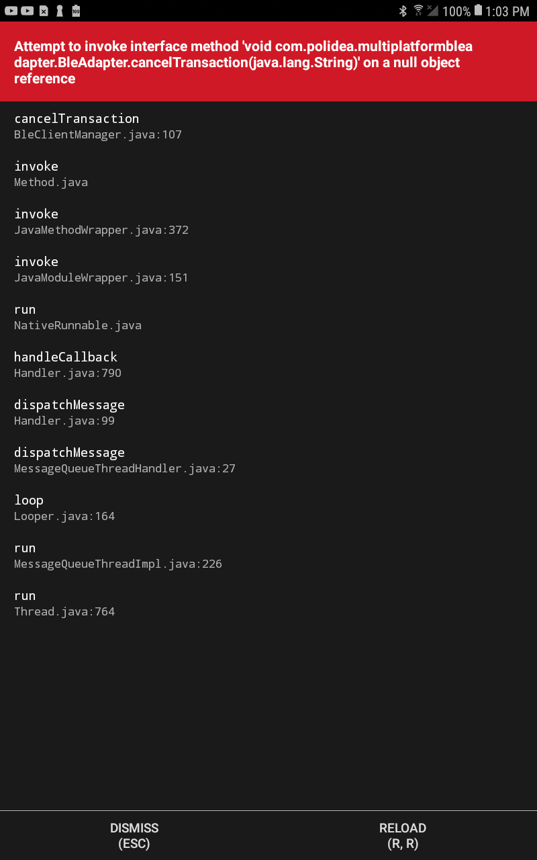Open the Bluetooth status icon
The height and width of the screenshot is (860, 537).
[x=403, y=11]
